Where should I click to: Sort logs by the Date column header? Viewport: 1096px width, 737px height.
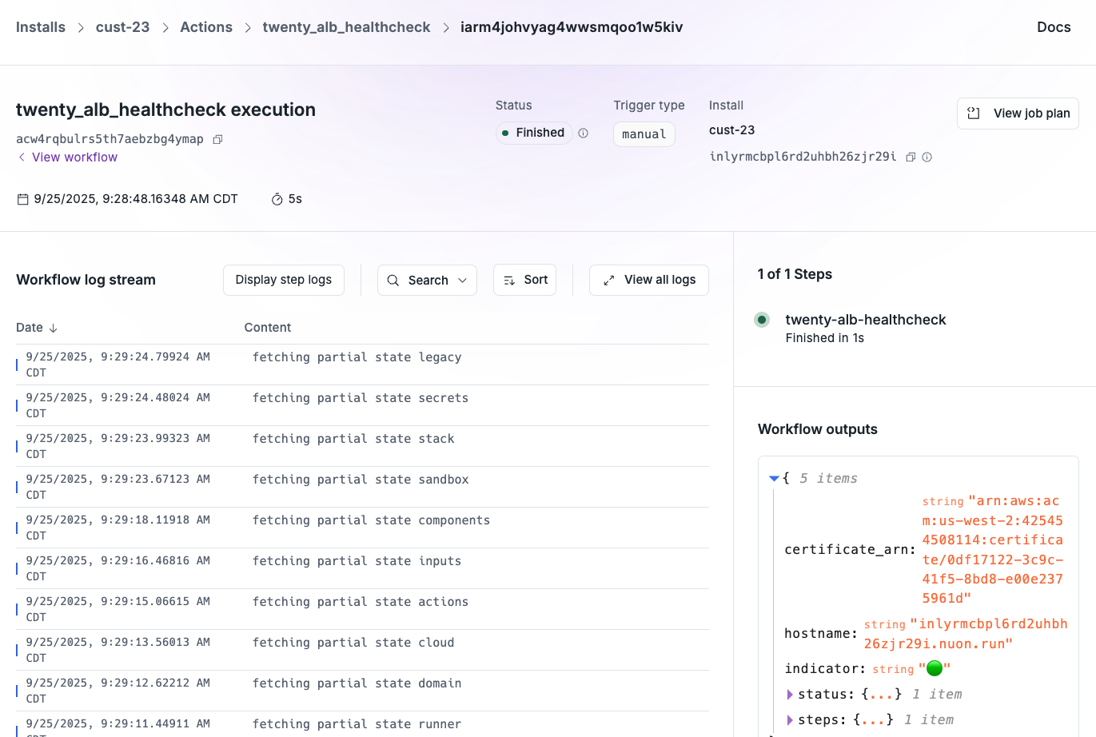pos(37,328)
